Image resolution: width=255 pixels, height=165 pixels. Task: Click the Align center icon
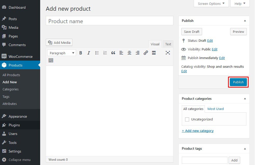point(129,53)
